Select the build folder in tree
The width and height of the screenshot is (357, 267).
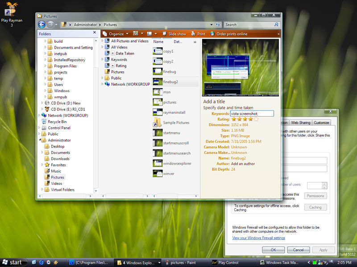[x=58, y=41]
